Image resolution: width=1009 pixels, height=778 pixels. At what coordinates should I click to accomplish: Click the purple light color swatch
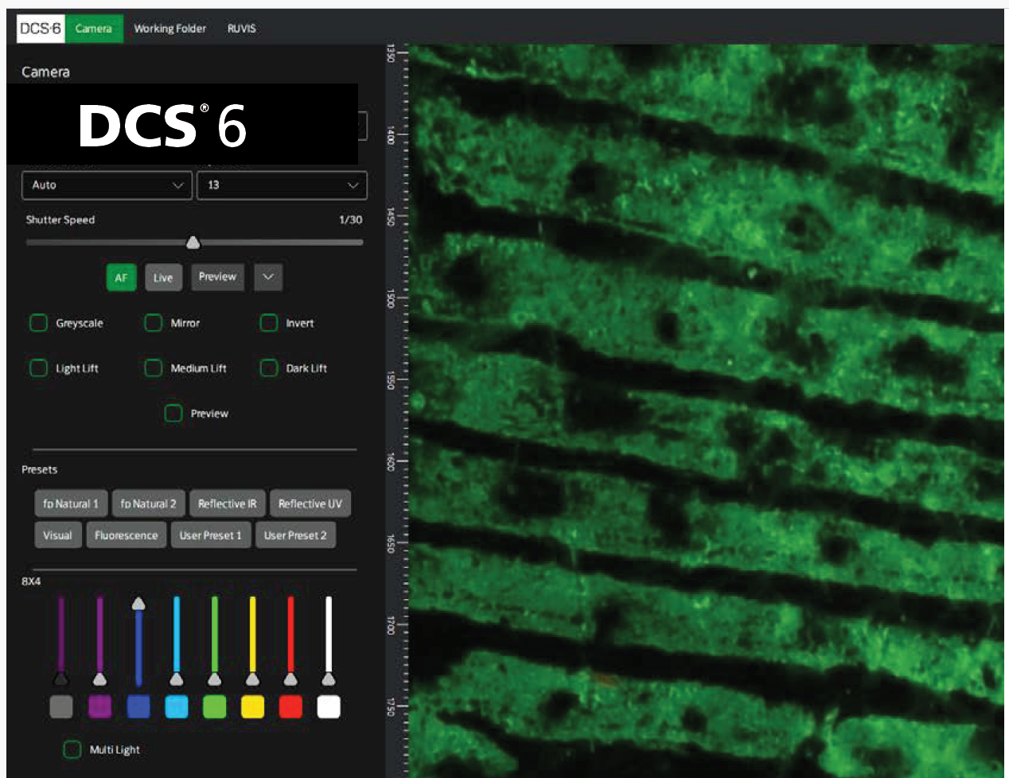tap(99, 706)
